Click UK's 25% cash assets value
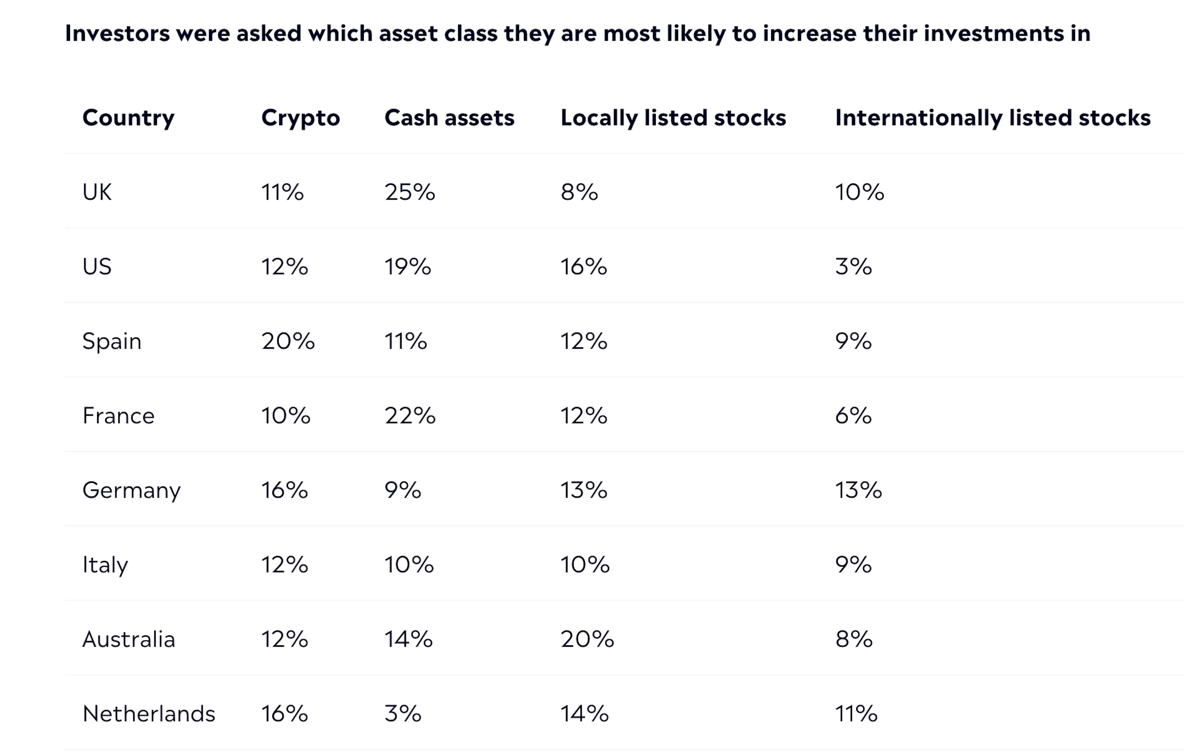The image size is (1184, 755). coord(409,192)
